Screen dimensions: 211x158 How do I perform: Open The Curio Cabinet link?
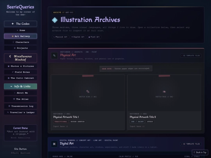coord(20,78)
